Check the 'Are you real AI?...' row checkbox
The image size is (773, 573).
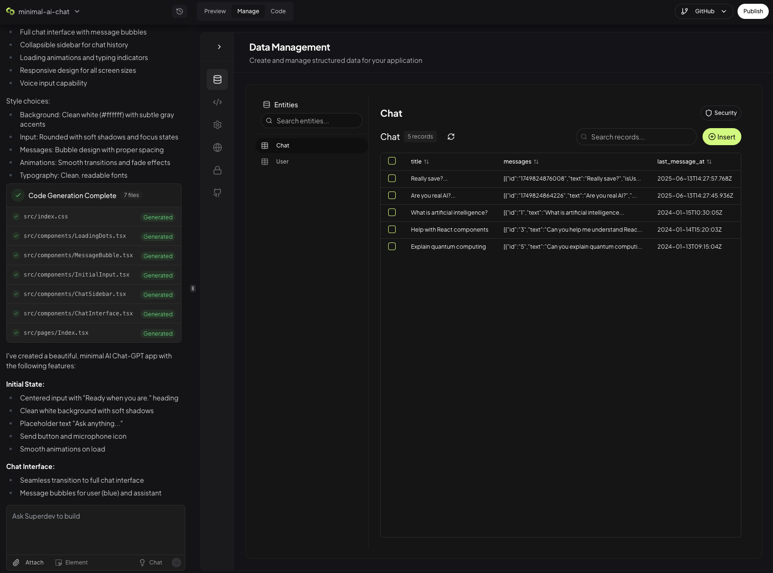[392, 195]
